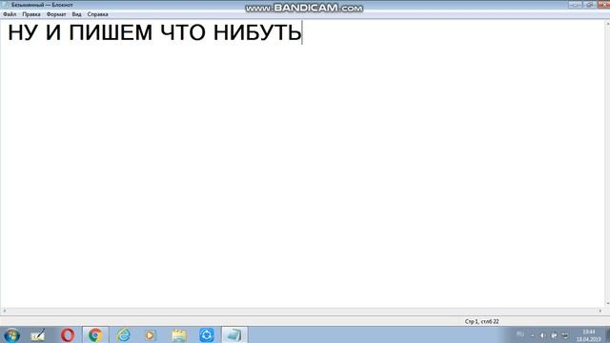
Task: Open the Файл menu
Action: point(10,14)
